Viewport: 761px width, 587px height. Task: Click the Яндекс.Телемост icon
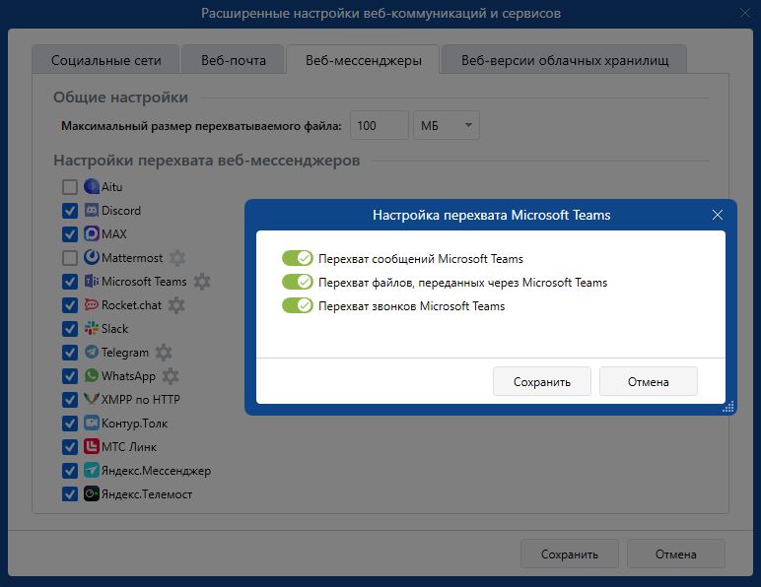[92, 494]
